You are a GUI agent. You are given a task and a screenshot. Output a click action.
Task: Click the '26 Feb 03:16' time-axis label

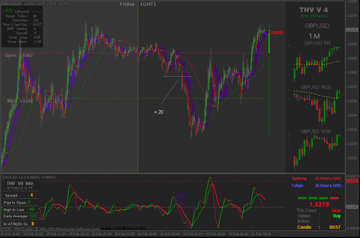tap(262, 234)
